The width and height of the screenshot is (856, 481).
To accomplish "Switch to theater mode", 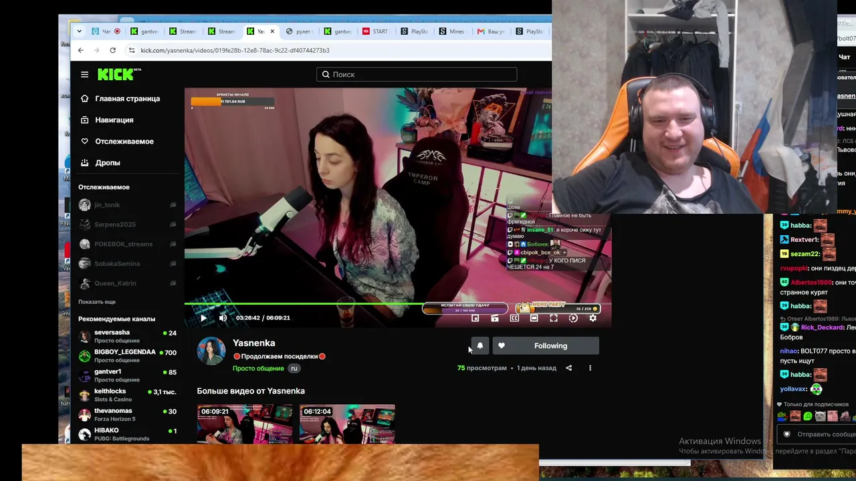I will (x=534, y=319).
